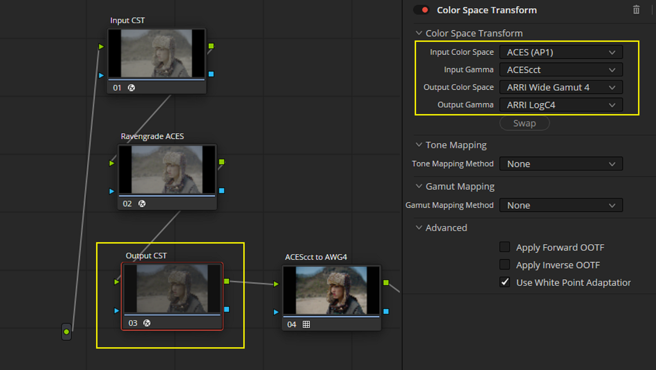Viewport: 656px width, 370px height.
Task: Open the Tone Mapping Method dropdown
Action: [561, 164]
